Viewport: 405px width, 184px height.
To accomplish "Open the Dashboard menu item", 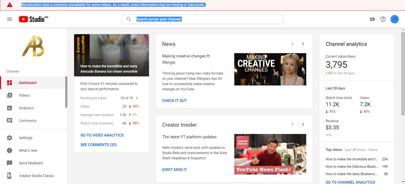I will coord(33,83).
